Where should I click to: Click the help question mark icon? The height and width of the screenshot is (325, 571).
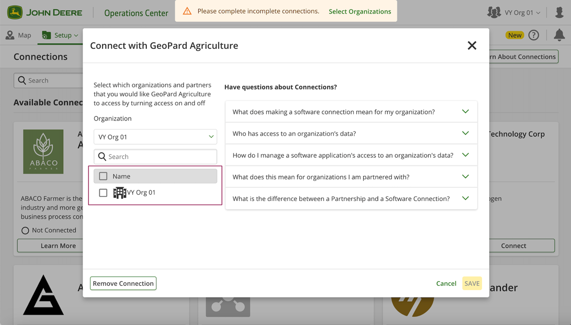533,35
